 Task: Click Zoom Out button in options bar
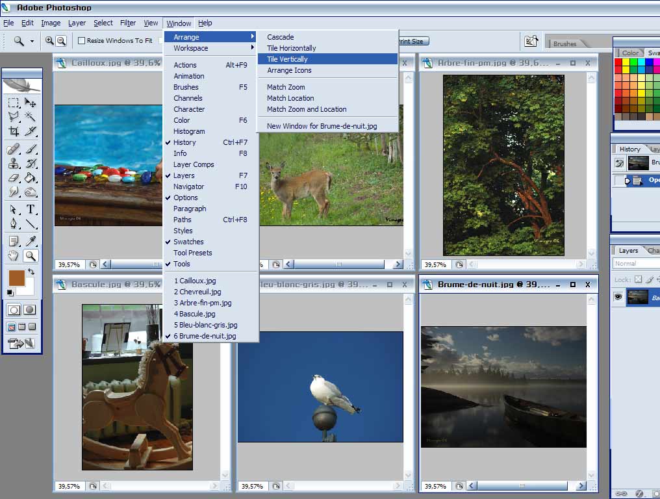point(62,41)
